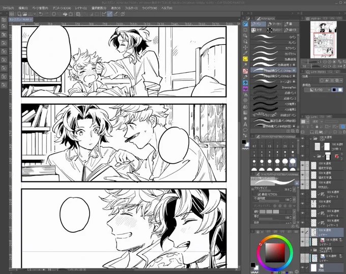This screenshot has height=274, width=346.
Task: Choose the マーカー sub tool group
Action: coord(274,24)
